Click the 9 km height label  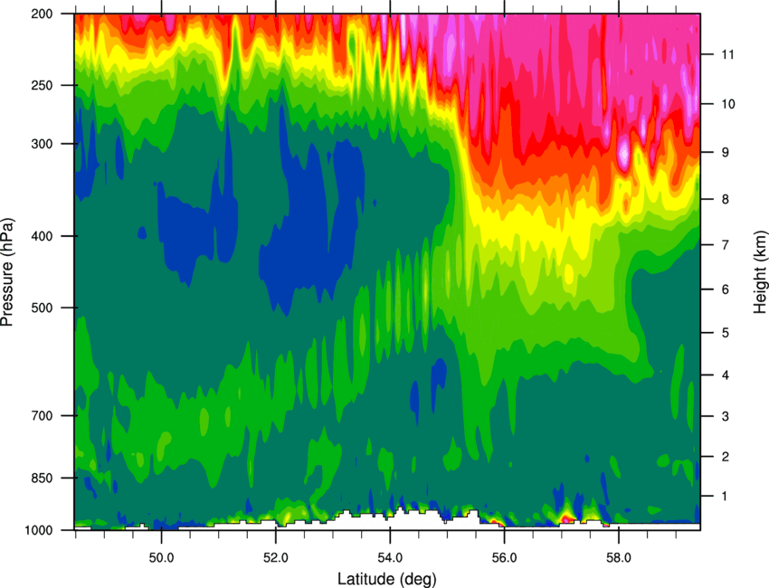point(725,152)
